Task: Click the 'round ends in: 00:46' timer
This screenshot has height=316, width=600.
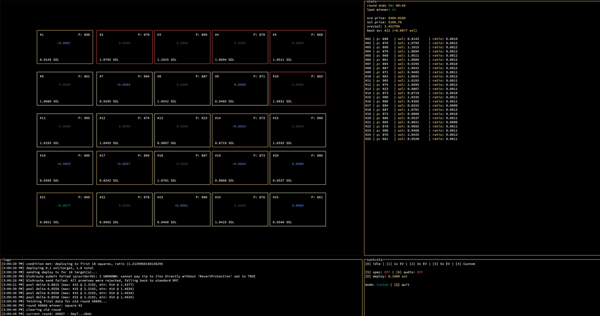Action: [x=386, y=5]
